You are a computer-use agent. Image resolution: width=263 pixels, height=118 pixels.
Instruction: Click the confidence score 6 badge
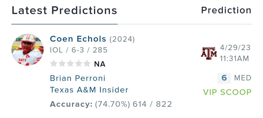pyautogui.click(x=224, y=78)
